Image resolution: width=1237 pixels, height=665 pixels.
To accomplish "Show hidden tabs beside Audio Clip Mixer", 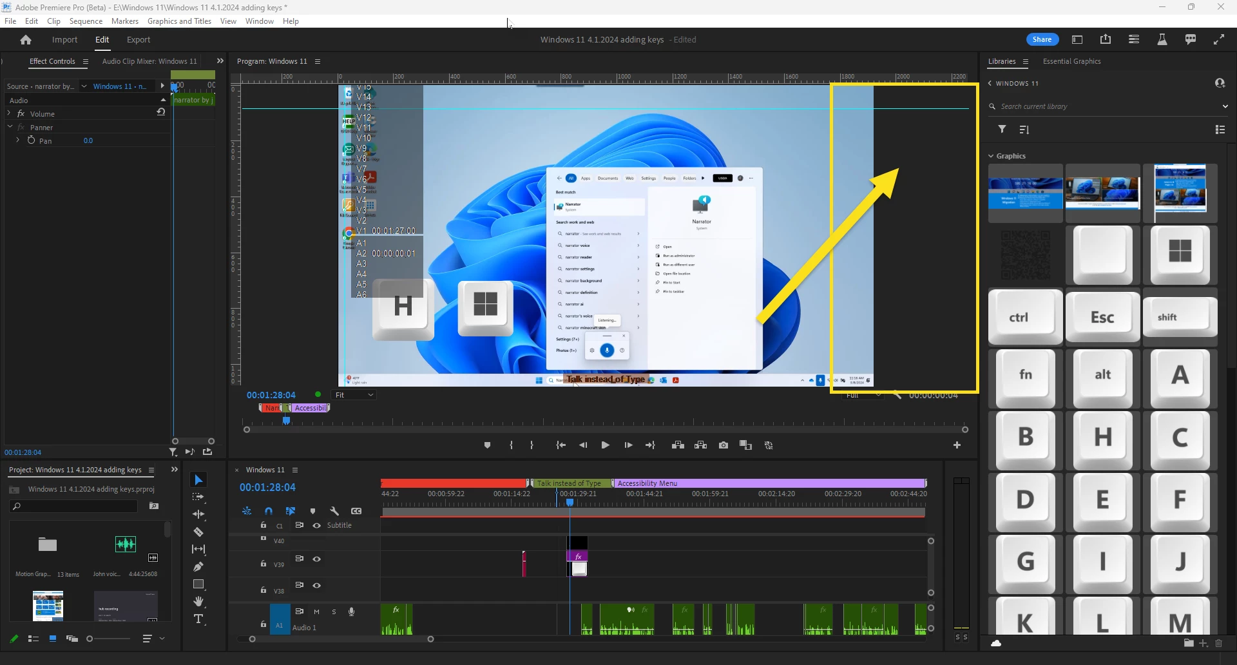I will click(x=220, y=61).
